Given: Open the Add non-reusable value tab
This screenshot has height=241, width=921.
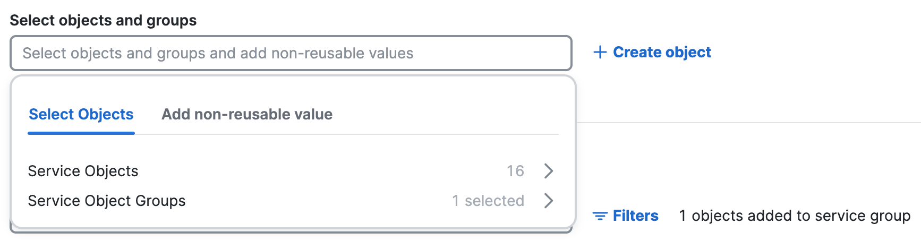Looking at the screenshot, I should tap(247, 114).
